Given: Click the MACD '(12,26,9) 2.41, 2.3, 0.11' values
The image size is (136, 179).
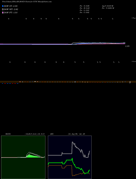Looking at the screenshot, I should (x=35, y=134).
